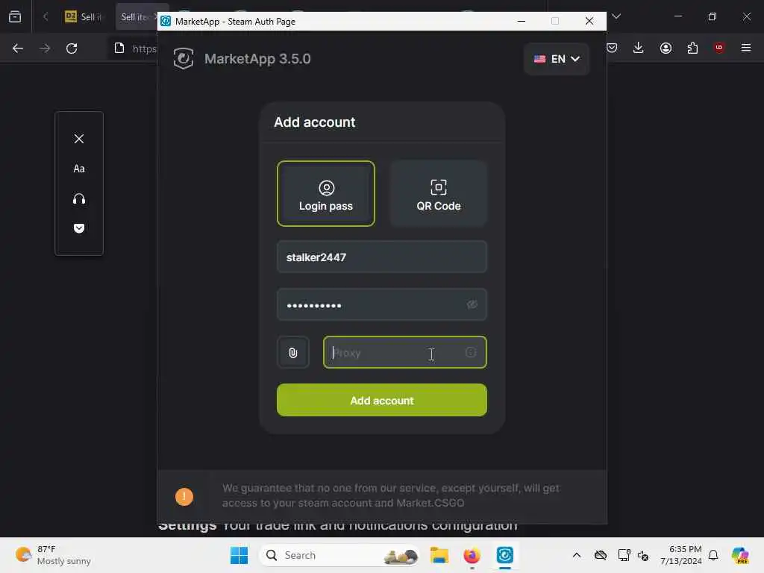Click the green Add account button

[381, 400]
